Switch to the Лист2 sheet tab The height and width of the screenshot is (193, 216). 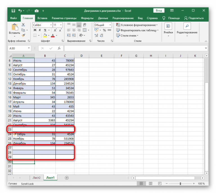tap(37, 178)
